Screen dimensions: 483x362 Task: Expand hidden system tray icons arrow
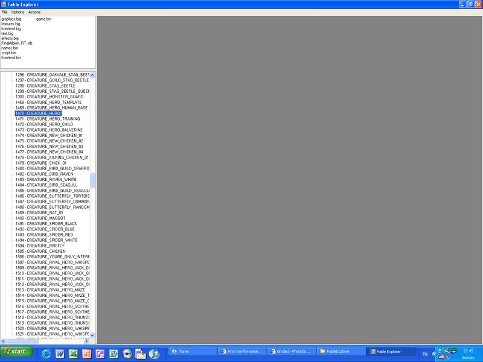point(434,354)
